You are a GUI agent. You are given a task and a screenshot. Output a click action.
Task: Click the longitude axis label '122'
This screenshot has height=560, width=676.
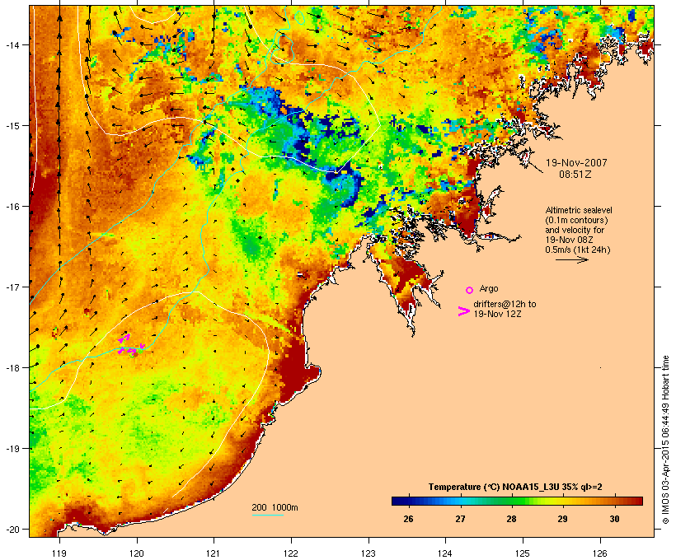tap(291, 553)
